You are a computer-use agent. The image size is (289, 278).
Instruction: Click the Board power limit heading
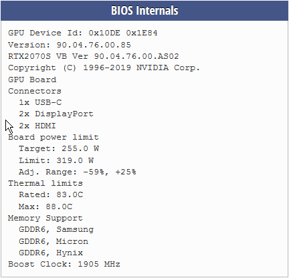coord(54,137)
